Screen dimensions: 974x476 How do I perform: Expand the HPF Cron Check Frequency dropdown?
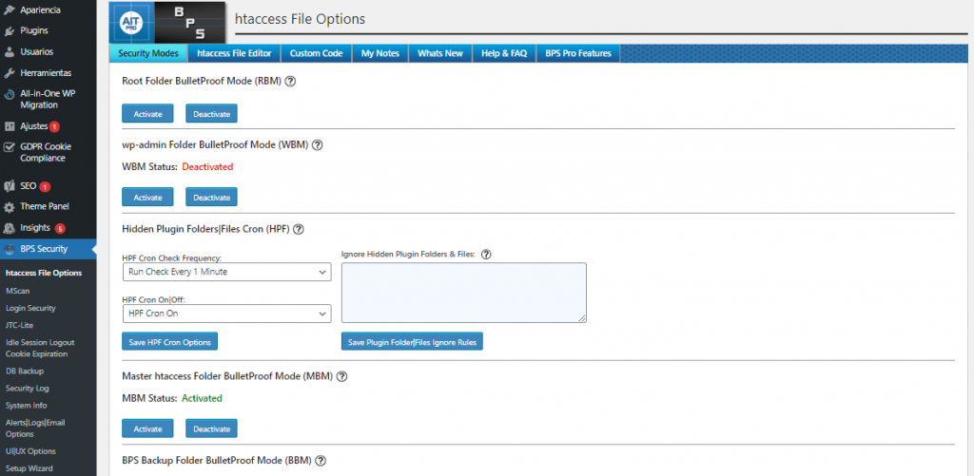click(226, 272)
